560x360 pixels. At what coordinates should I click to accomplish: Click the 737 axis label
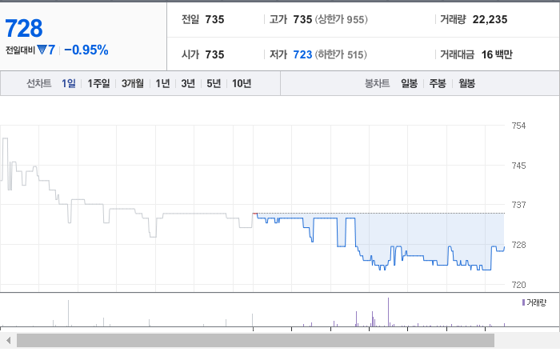[x=518, y=205]
